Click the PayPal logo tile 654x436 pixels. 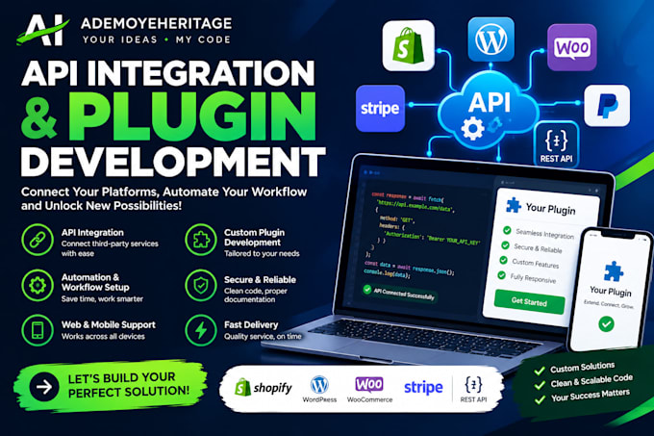[607, 106]
